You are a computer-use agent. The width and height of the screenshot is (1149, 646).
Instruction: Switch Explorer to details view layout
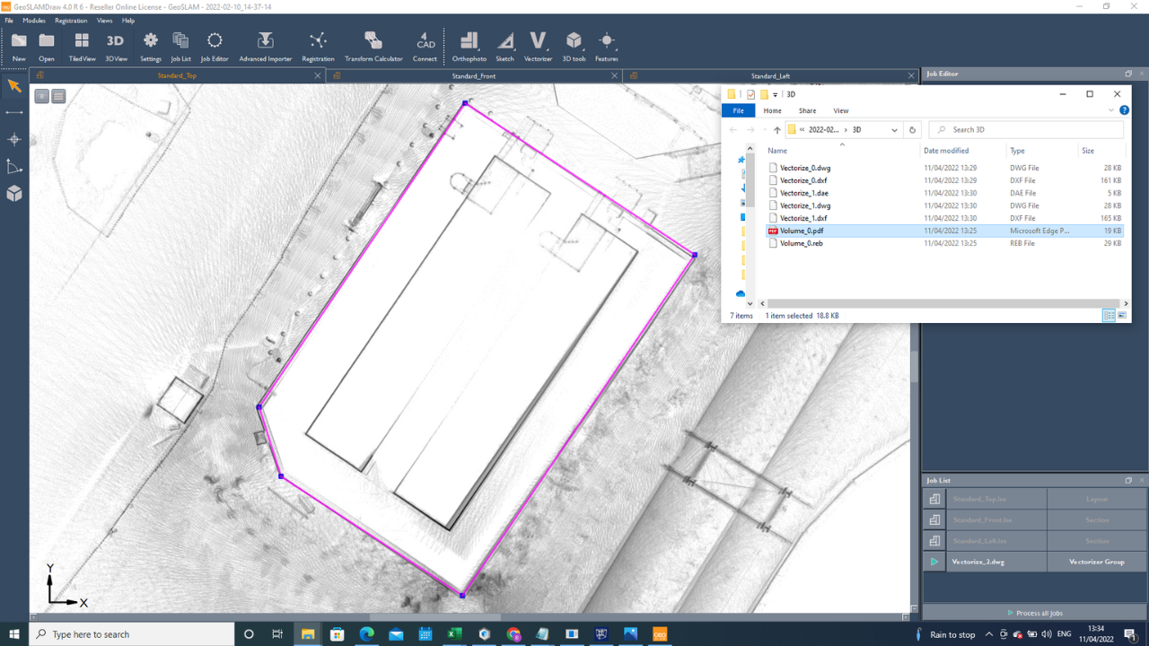(1109, 316)
